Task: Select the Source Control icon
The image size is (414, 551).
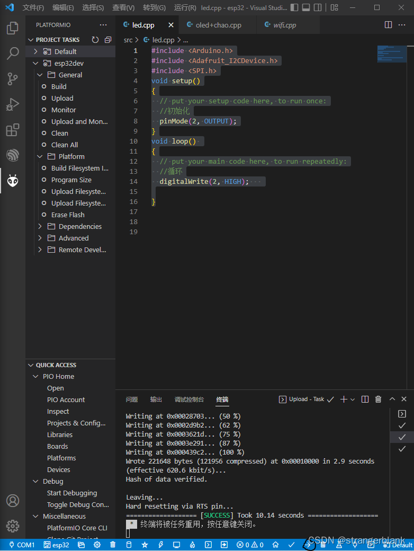Action: pos(12,78)
